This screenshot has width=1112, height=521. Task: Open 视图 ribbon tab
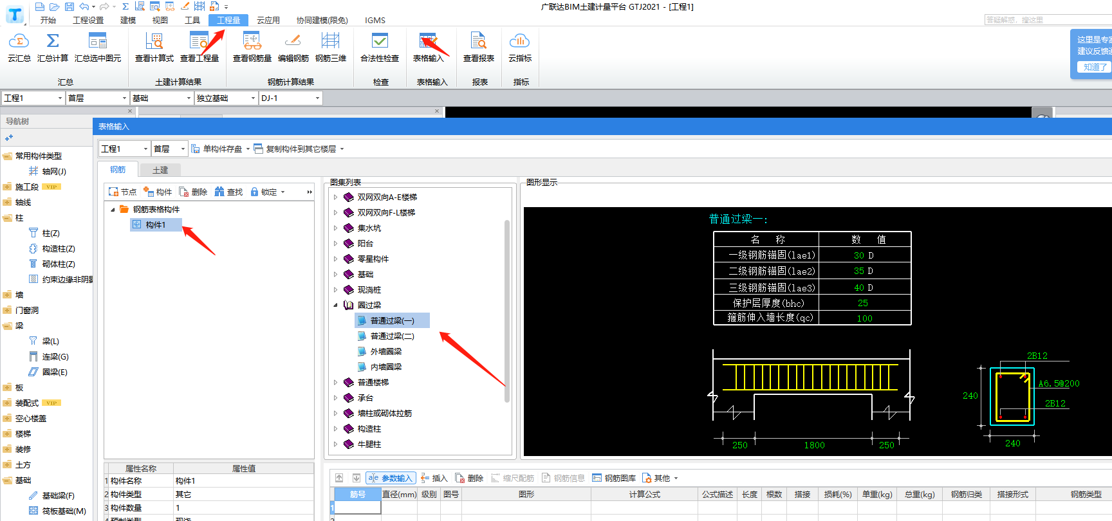tap(160, 20)
